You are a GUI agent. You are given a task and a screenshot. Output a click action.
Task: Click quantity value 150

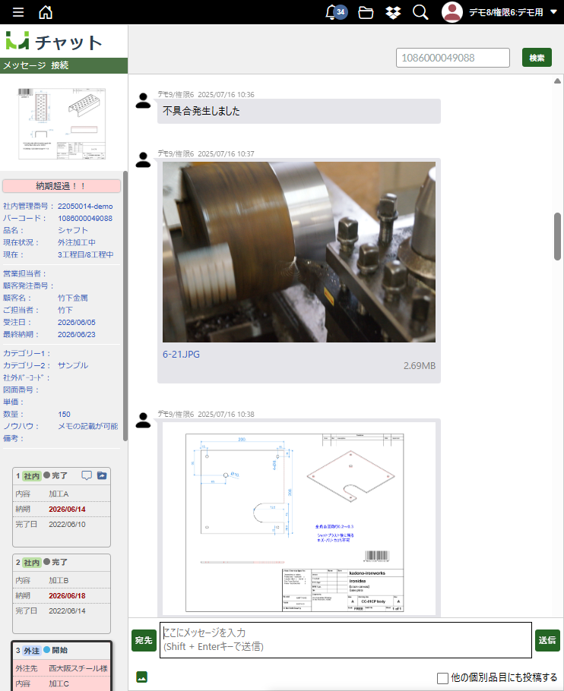[x=64, y=415]
